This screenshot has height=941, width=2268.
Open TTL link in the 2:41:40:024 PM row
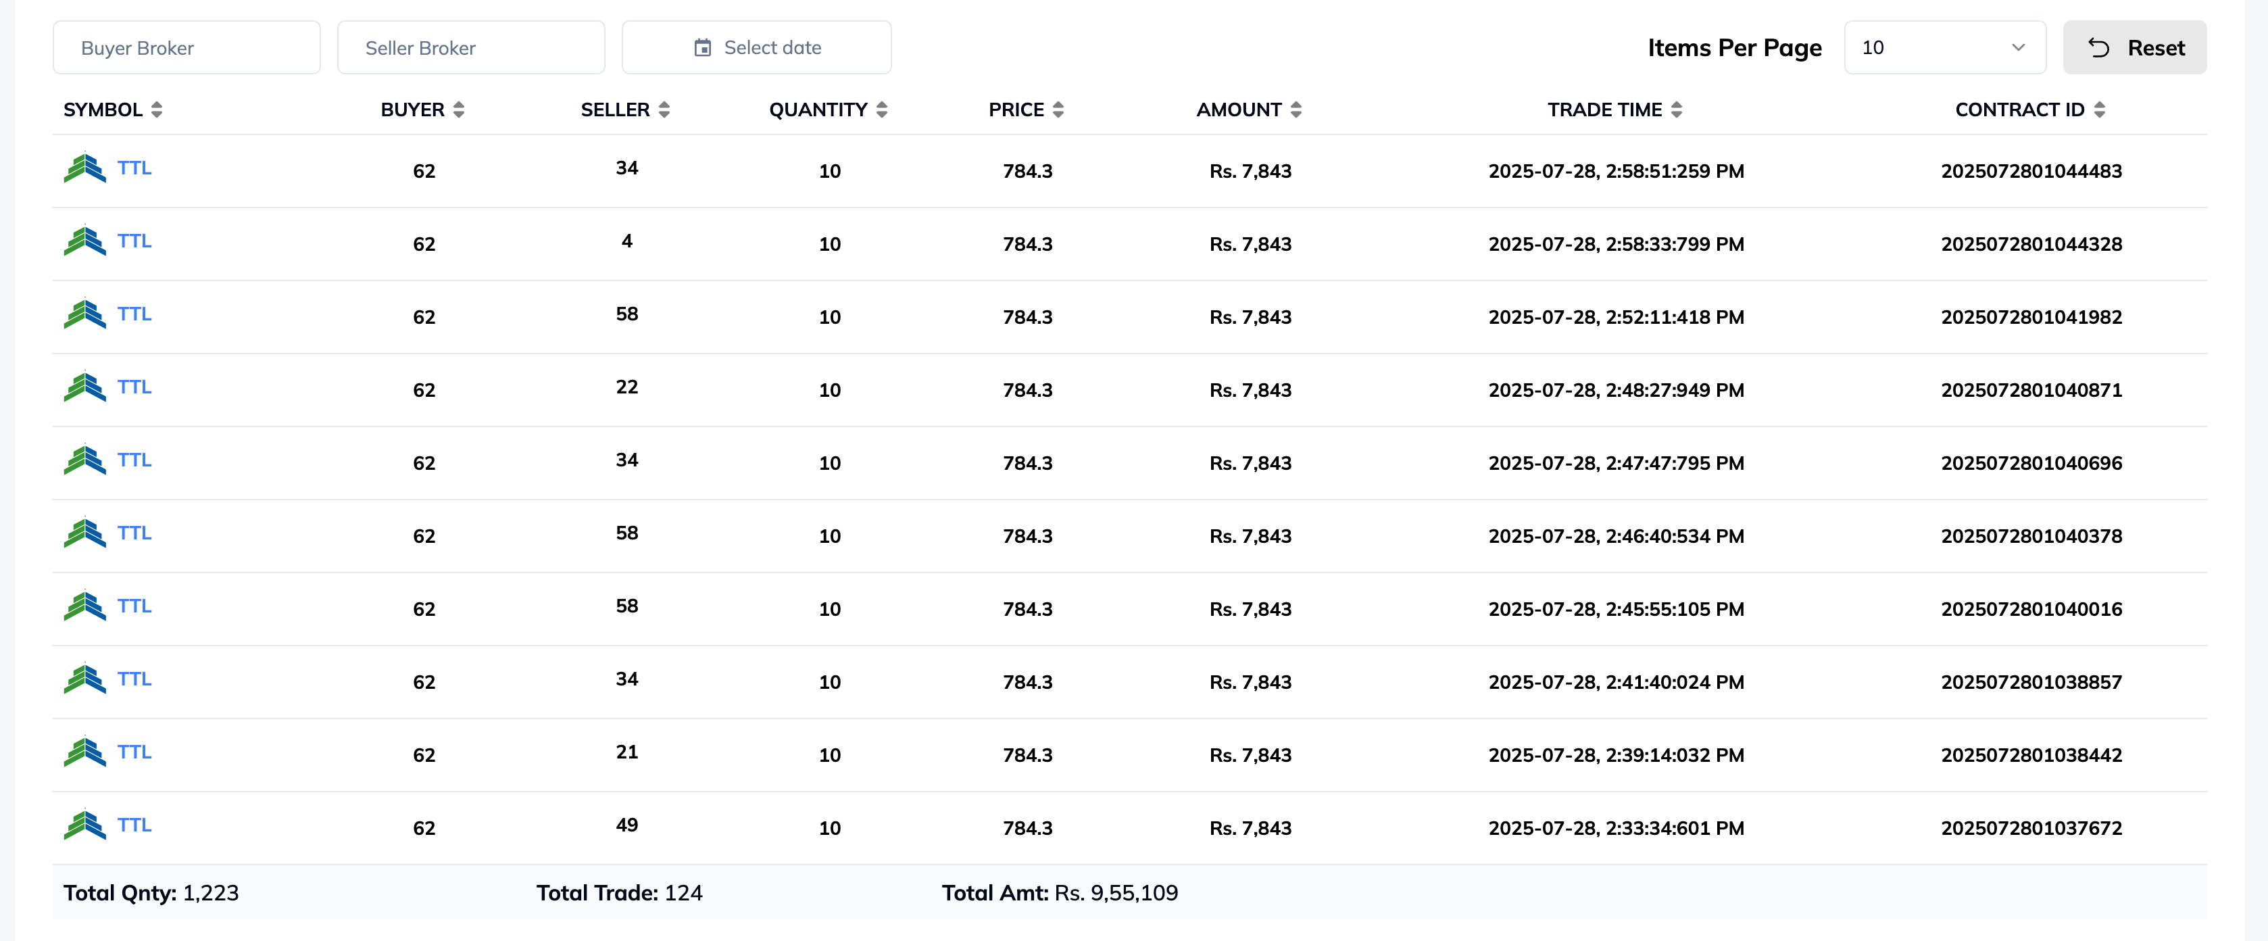click(x=134, y=679)
